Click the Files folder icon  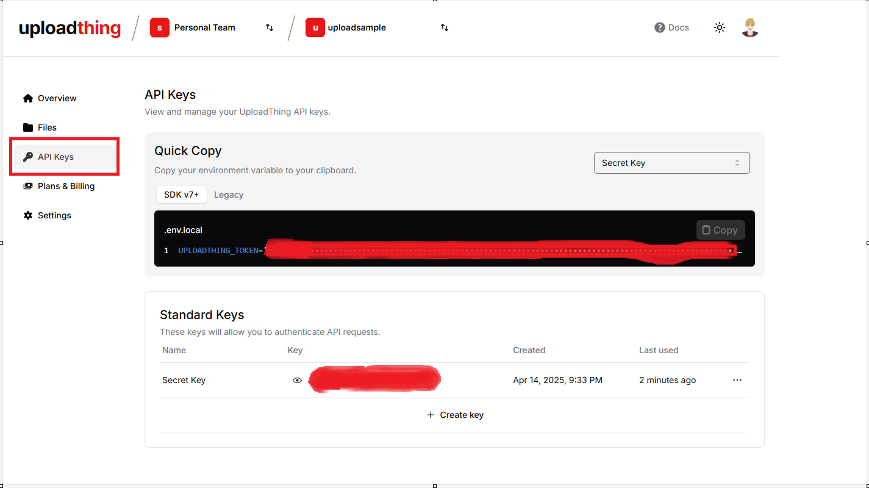click(28, 127)
